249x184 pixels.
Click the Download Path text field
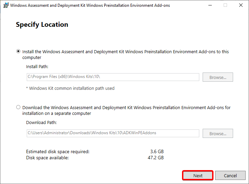point(113,133)
